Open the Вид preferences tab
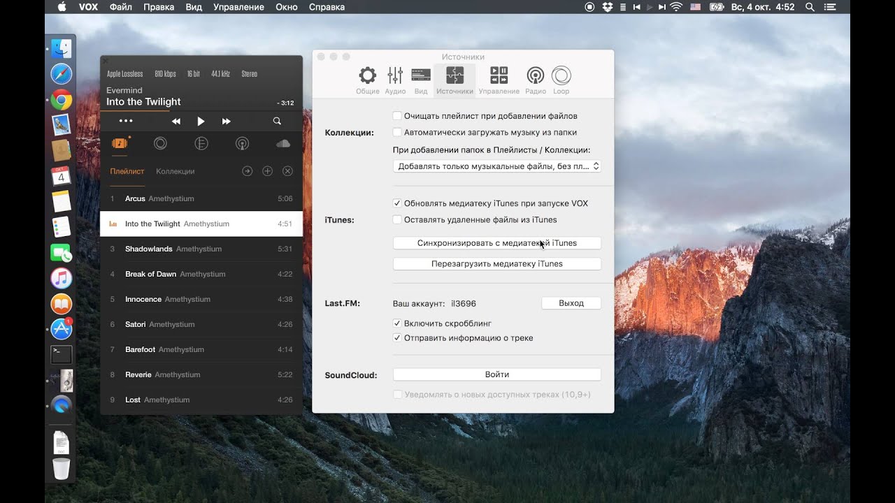 (x=421, y=80)
